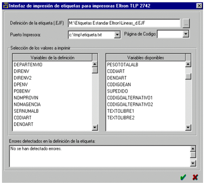Click up arrow of available variables scrollbar
This screenshot has width=205, height=186.
188,64
